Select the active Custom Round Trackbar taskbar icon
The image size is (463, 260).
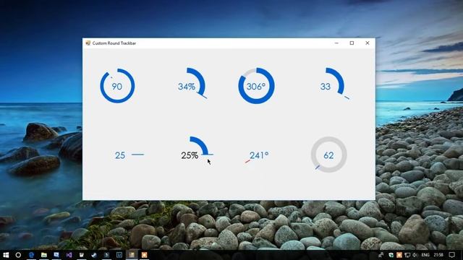pyautogui.click(x=132, y=255)
